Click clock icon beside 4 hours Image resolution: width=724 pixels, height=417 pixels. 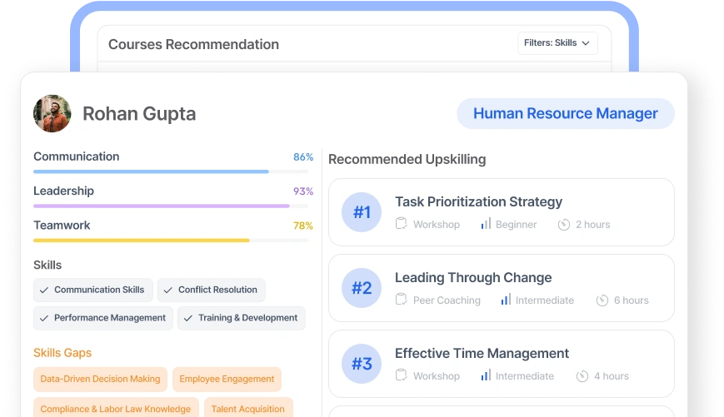582,376
